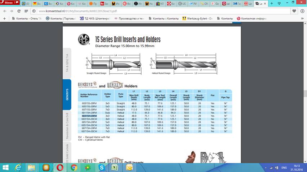Viewport: 307px width, 172px height.
Task: Click 'CM - Cylindrical Metric' note
Action: point(90,140)
